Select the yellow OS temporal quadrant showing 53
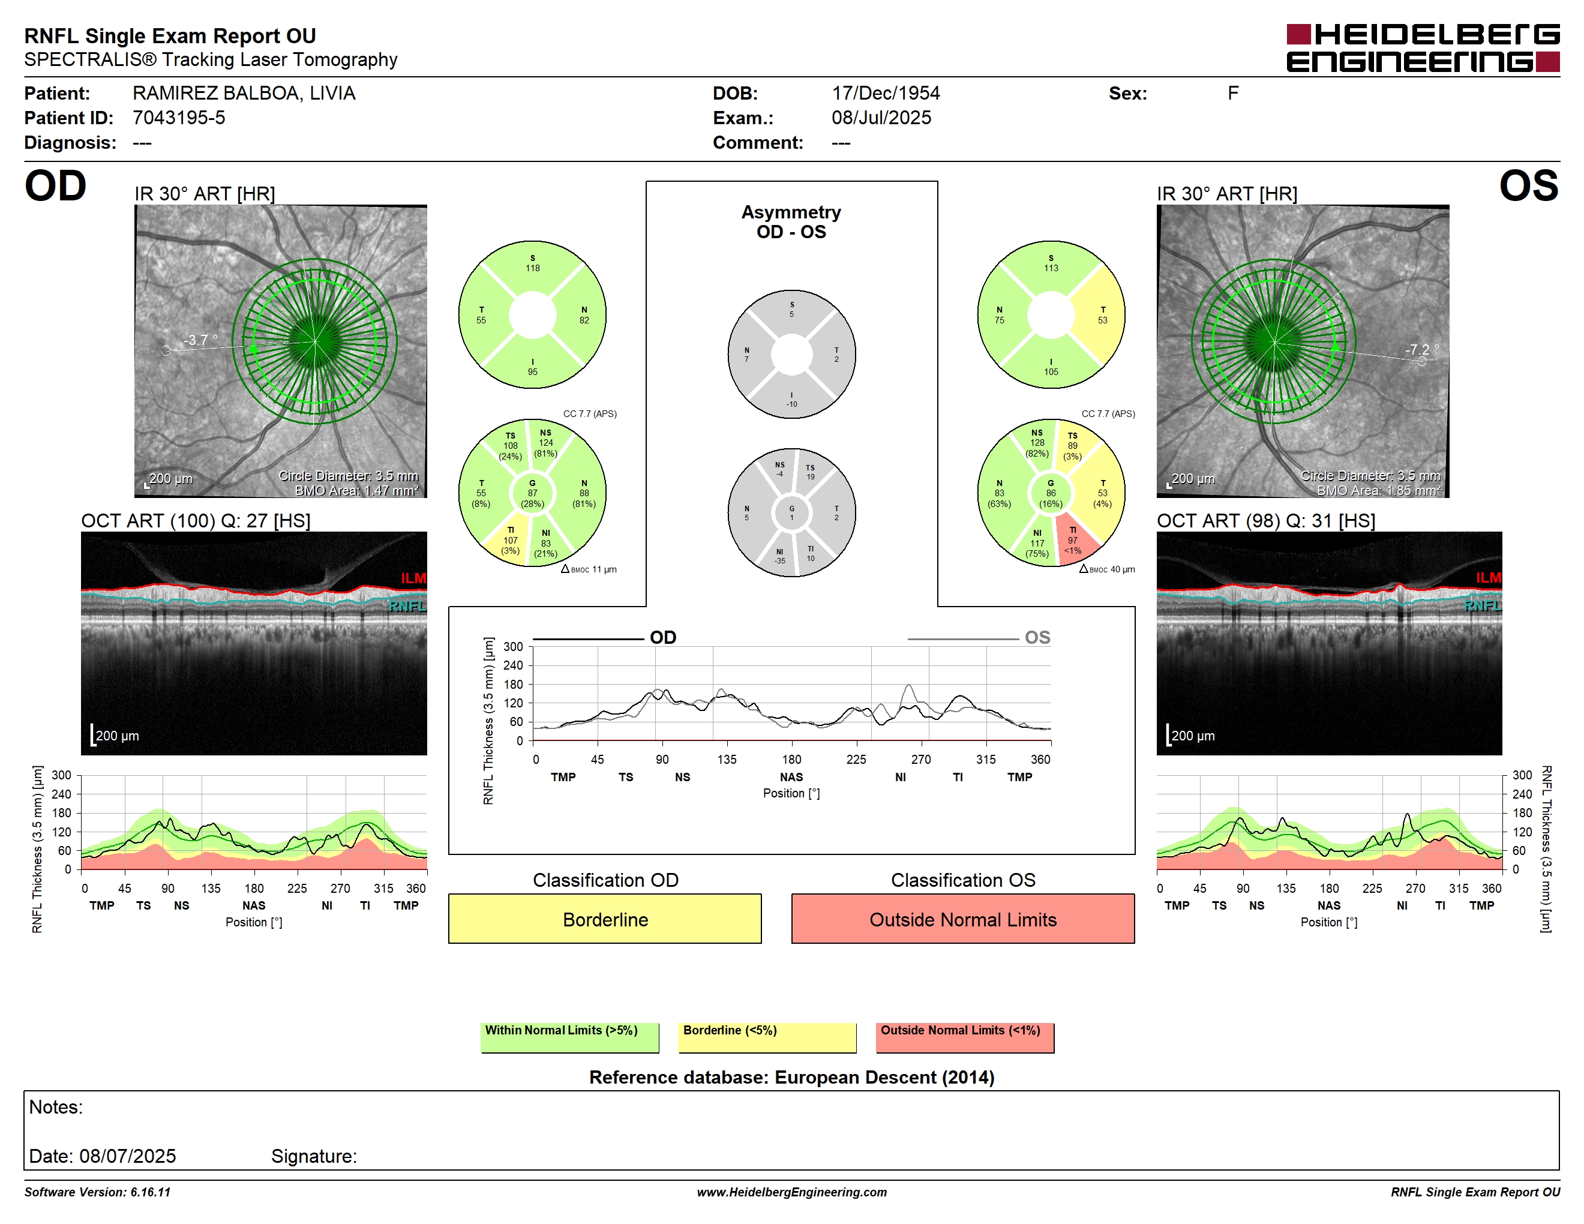 [x=1102, y=316]
